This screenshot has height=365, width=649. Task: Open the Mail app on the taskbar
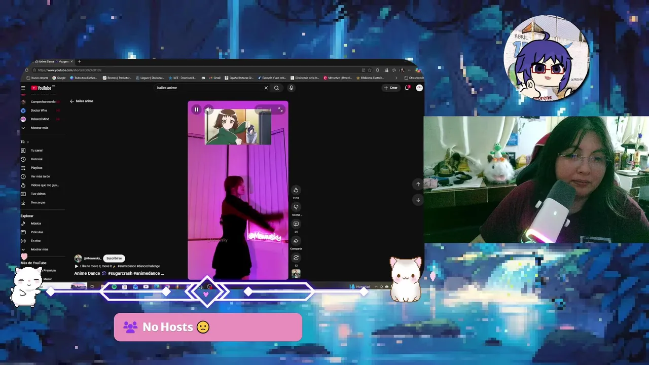[135, 287]
